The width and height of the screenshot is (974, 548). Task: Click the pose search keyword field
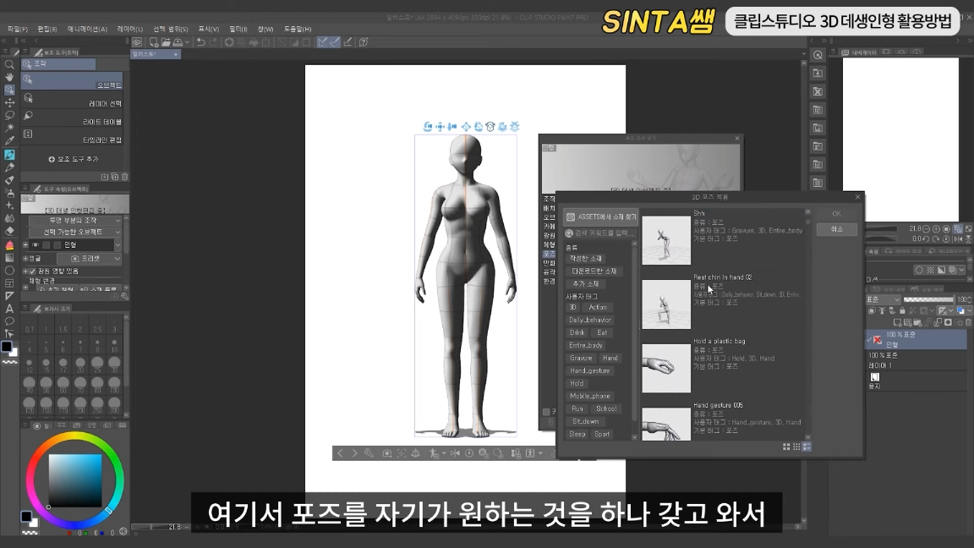coord(600,233)
